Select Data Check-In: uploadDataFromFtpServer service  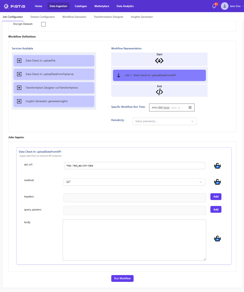click(x=54, y=74)
